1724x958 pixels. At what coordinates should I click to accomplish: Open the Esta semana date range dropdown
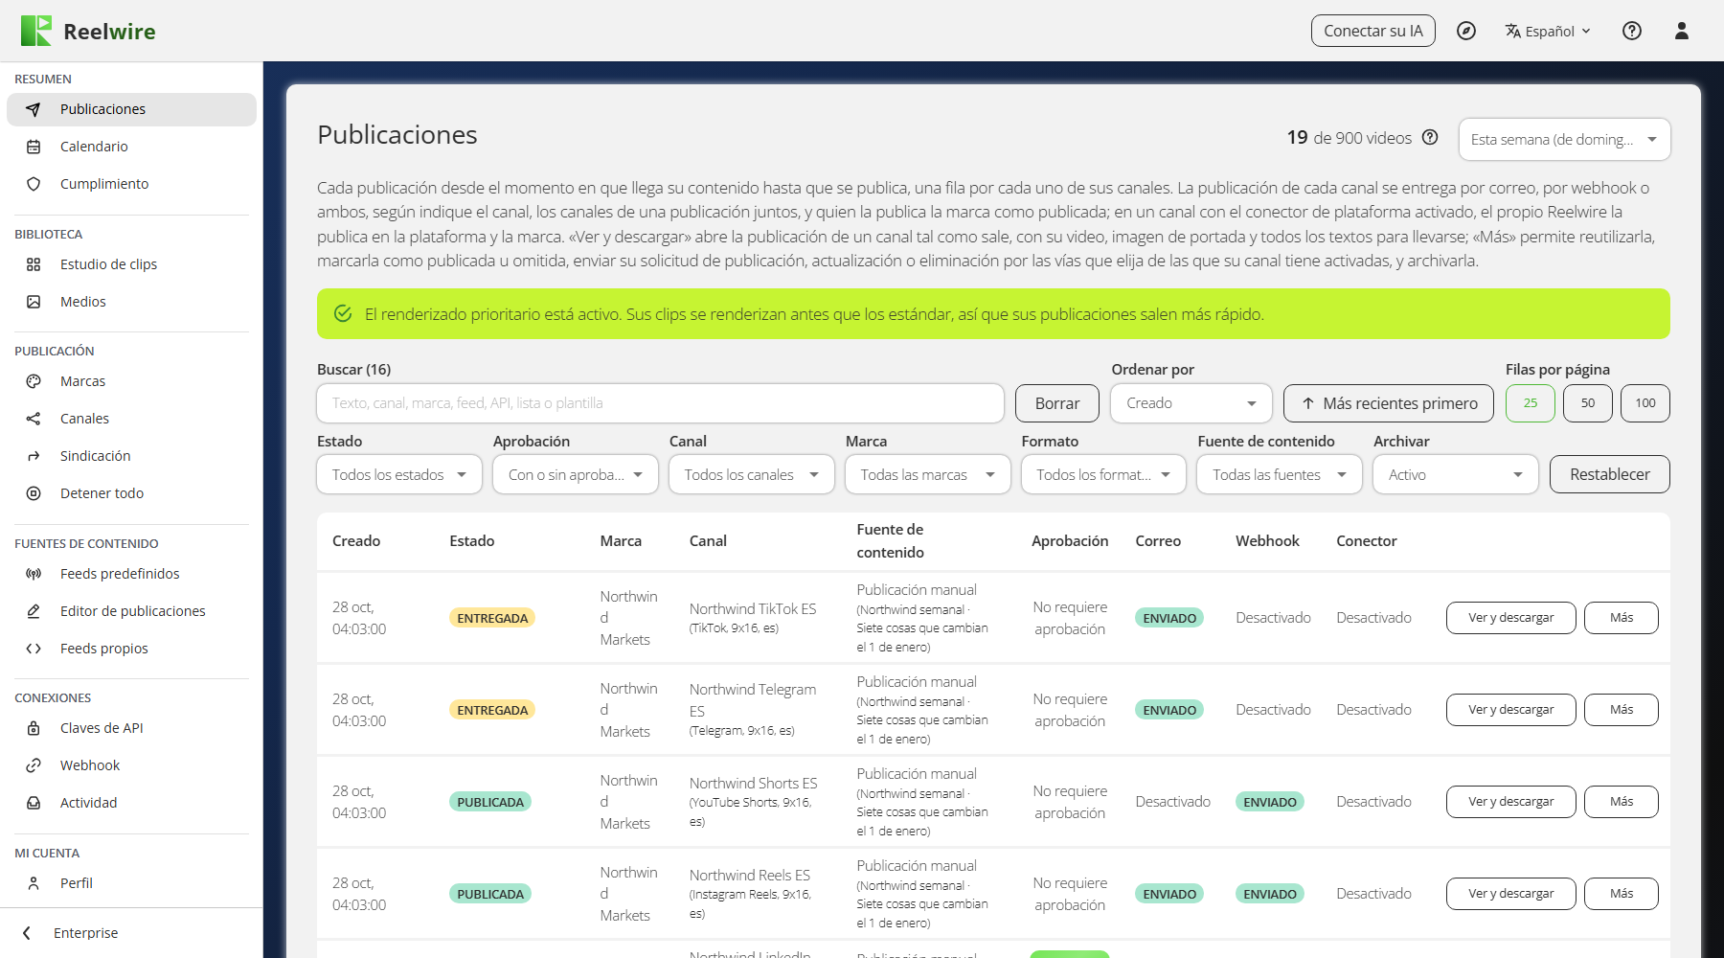click(x=1565, y=139)
